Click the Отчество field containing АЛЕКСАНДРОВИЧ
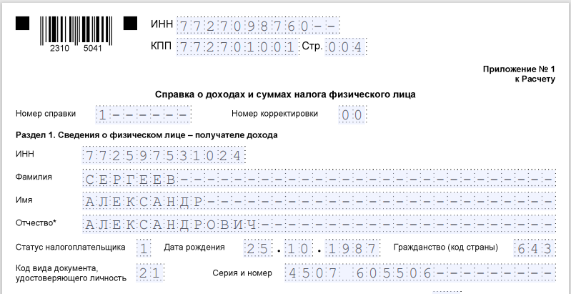 319,225
